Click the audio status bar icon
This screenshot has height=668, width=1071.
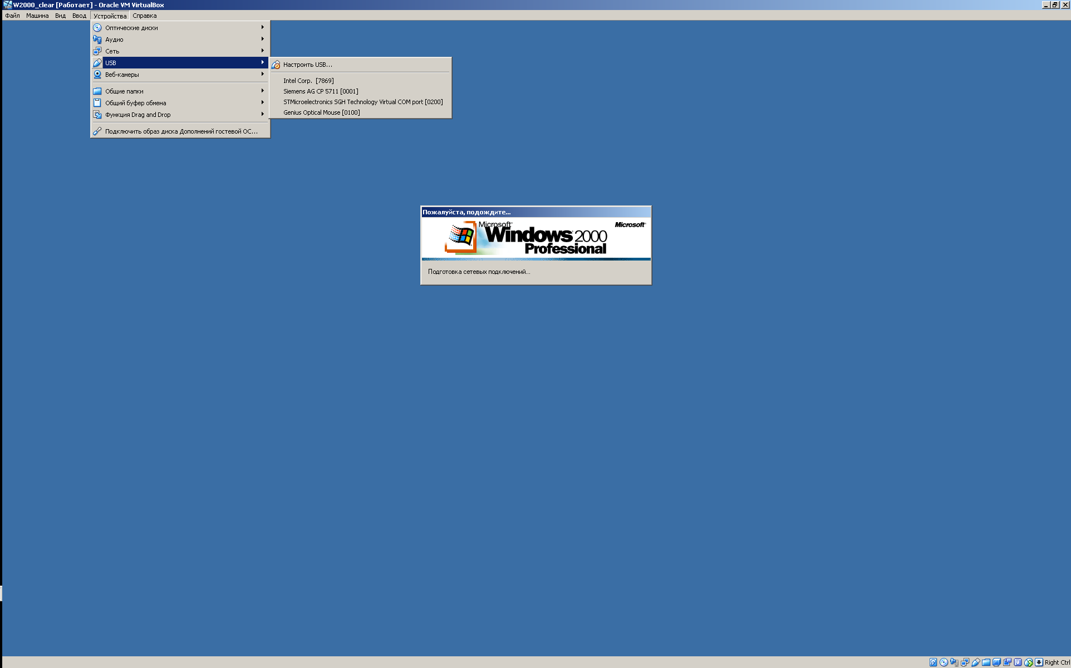pyautogui.click(x=954, y=662)
